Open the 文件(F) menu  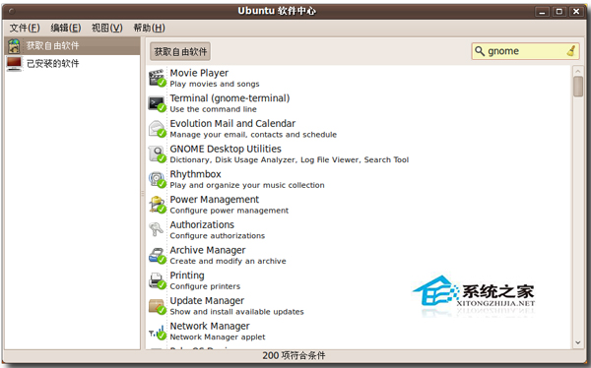click(x=25, y=28)
